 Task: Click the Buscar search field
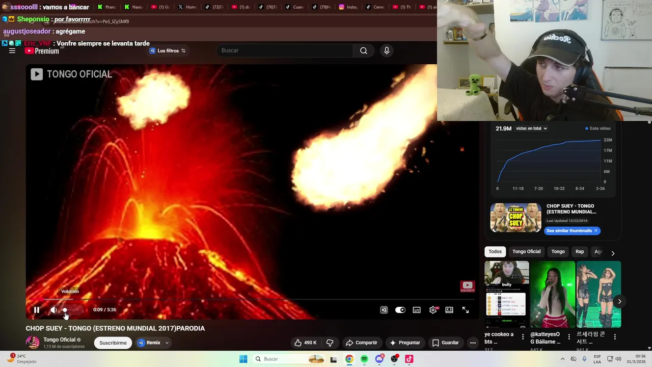click(284, 50)
